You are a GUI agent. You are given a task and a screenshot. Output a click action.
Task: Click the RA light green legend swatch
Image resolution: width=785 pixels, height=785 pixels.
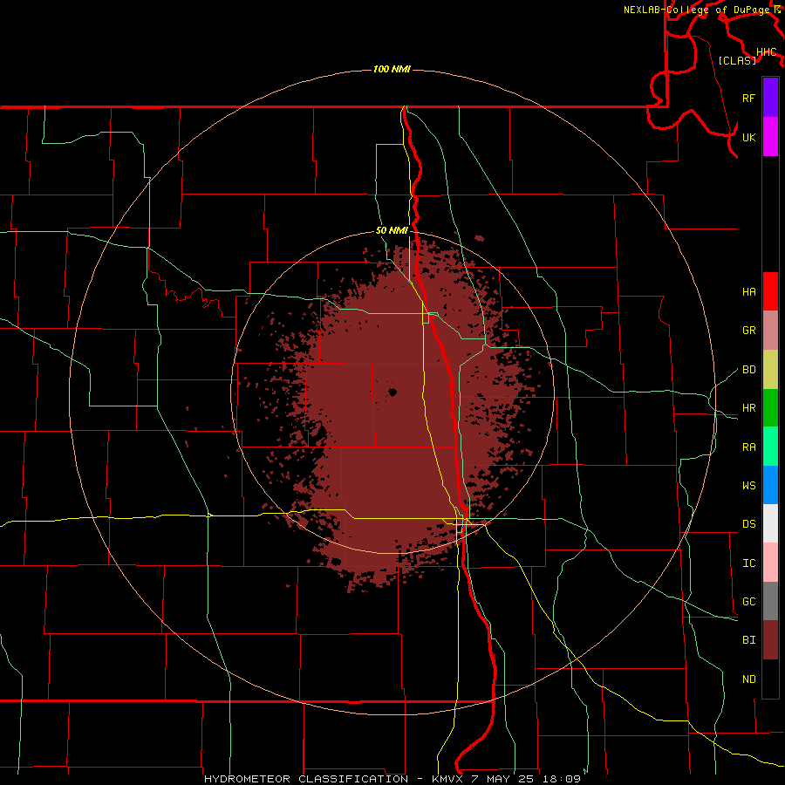click(770, 447)
